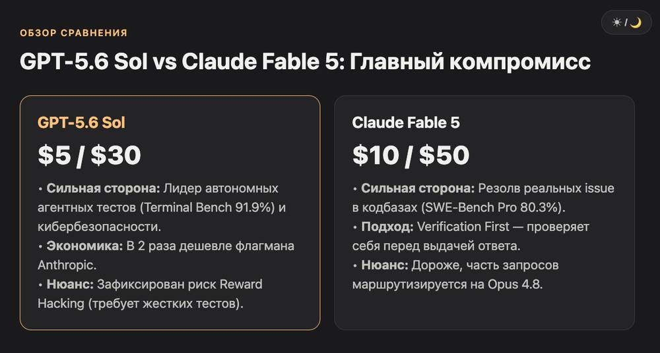
Task: Click the Экономика bullet in GPT card
Action: tap(166, 256)
